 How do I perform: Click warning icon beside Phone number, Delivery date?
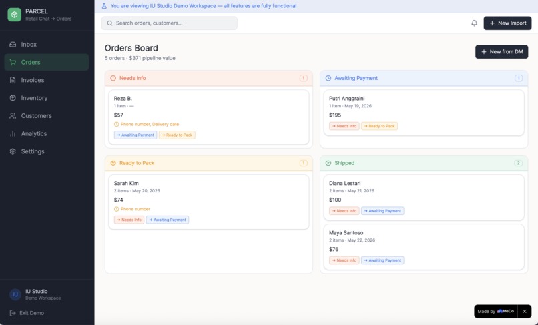[116, 124]
